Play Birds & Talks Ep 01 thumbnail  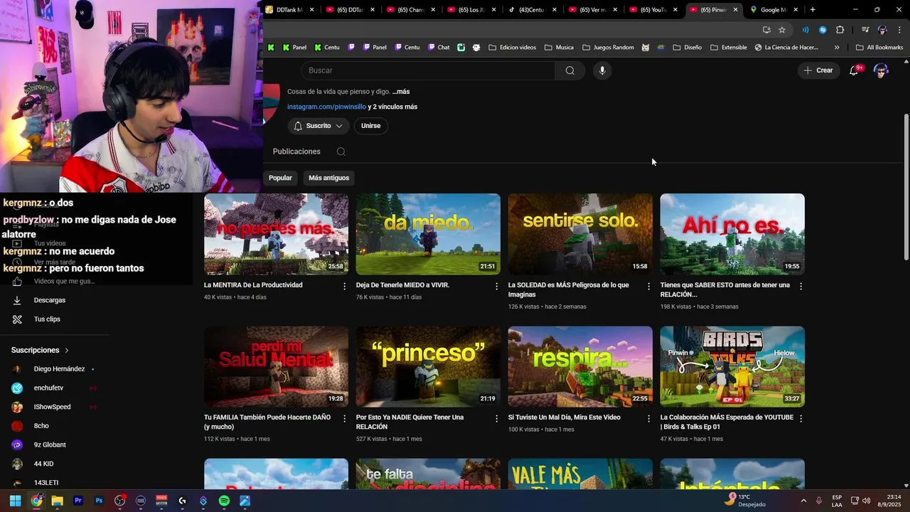coord(732,366)
